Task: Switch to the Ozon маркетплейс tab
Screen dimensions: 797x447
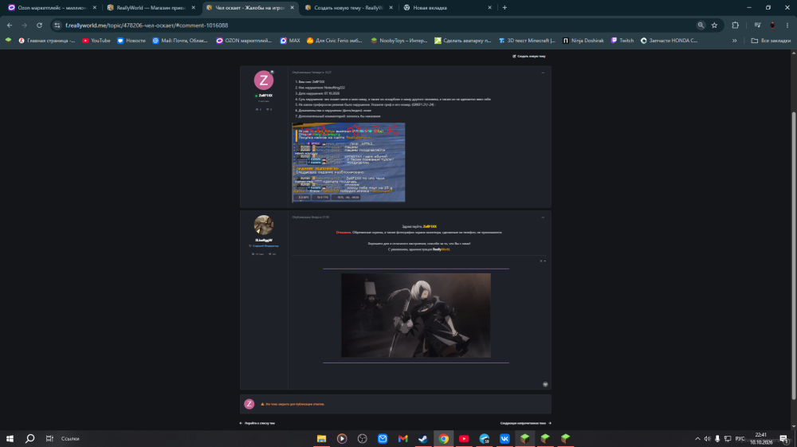Action: [x=49, y=8]
